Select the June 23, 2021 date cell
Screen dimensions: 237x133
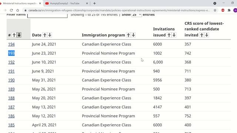pyautogui.click(x=44, y=53)
